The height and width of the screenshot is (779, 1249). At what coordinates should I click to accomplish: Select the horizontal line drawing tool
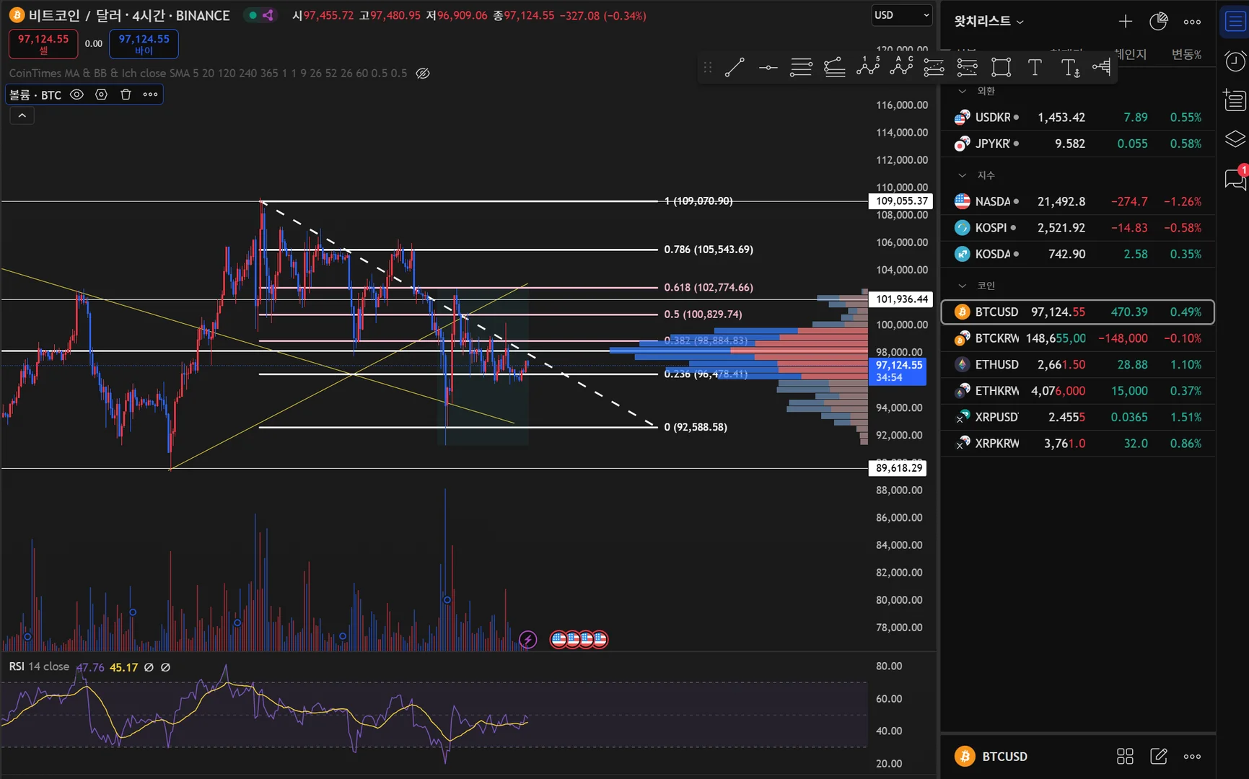click(768, 68)
